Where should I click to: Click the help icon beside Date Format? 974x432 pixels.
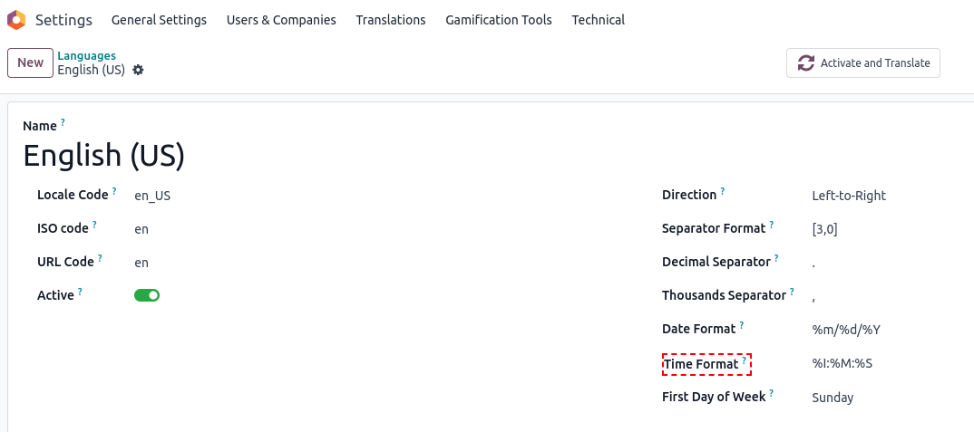coord(742,324)
